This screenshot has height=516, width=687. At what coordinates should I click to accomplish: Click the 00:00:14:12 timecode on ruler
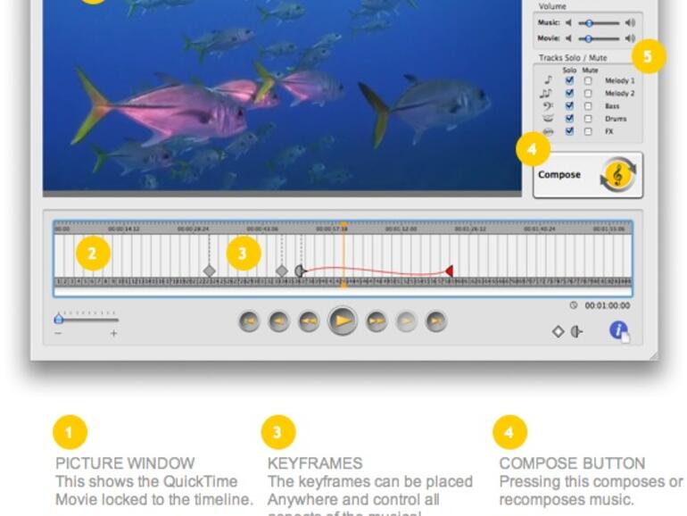point(123,229)
